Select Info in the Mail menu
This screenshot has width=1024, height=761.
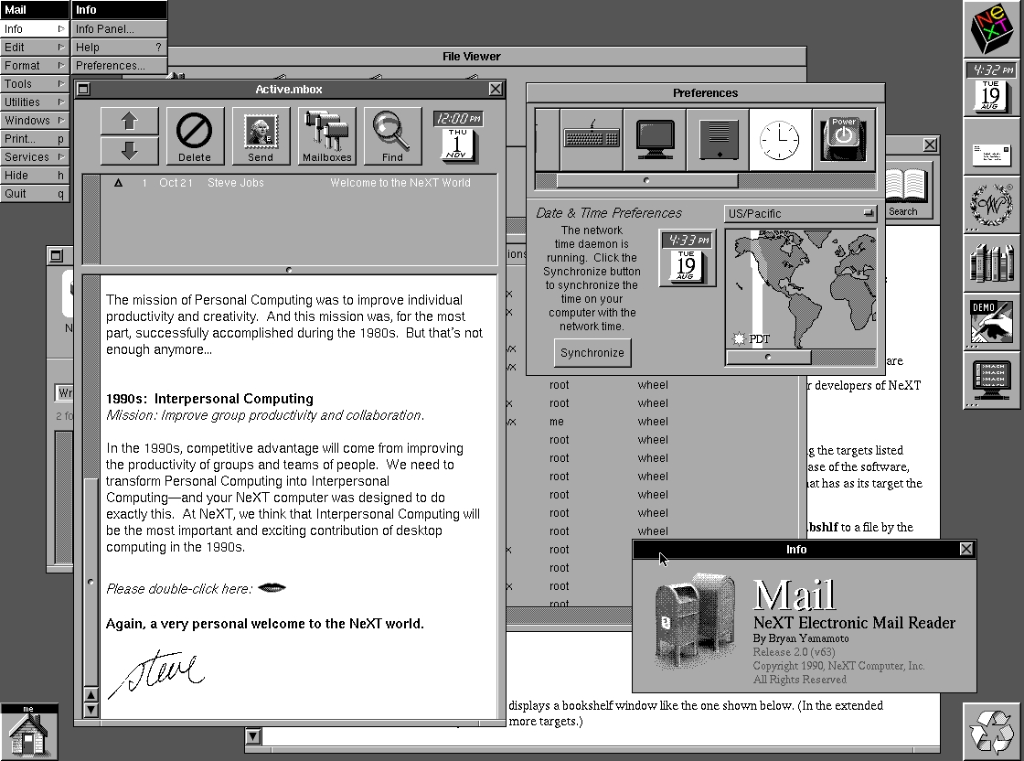click(34, 28)
